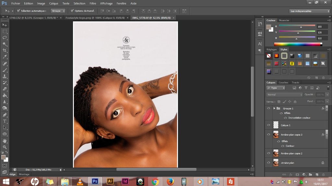Open the layer filter Type dropdown
This screenshot has width=332, height=186.
[x=276, y=88]
